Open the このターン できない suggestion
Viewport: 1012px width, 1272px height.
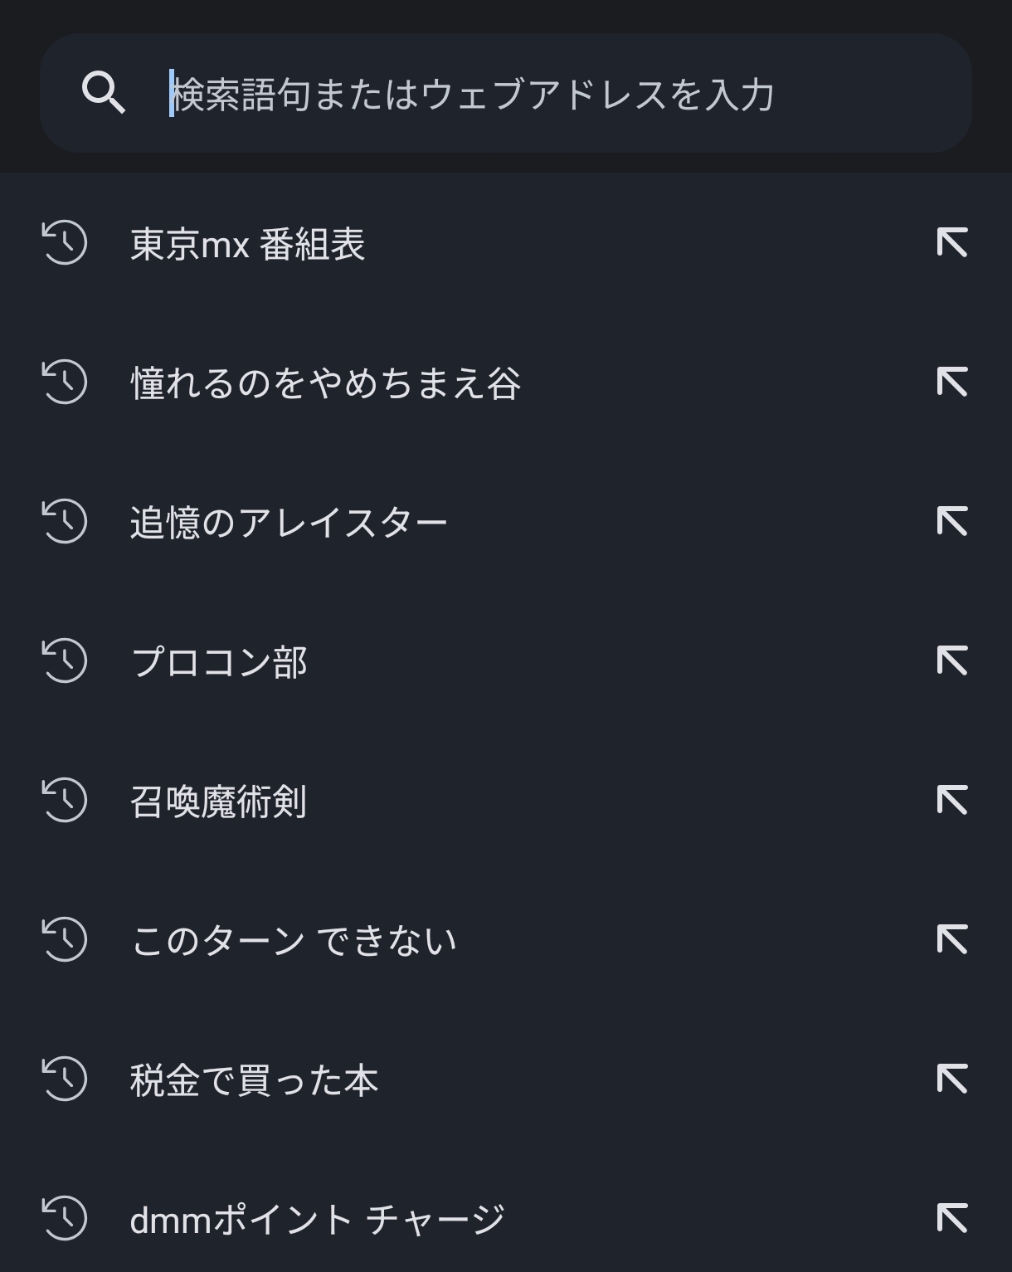pos(294,941)
